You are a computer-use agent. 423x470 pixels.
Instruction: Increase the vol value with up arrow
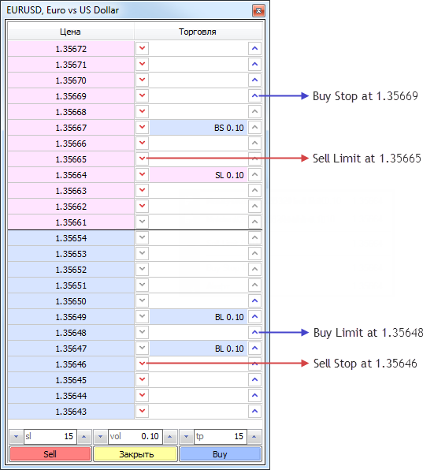click(169, 437)
